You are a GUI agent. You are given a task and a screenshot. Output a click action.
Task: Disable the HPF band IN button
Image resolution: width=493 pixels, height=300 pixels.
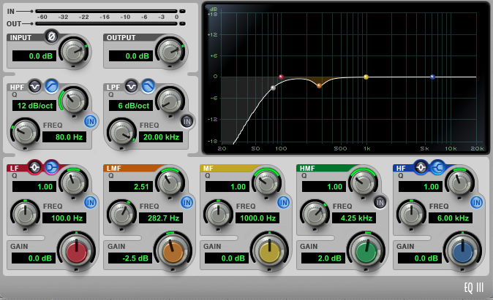coord(91,121)
